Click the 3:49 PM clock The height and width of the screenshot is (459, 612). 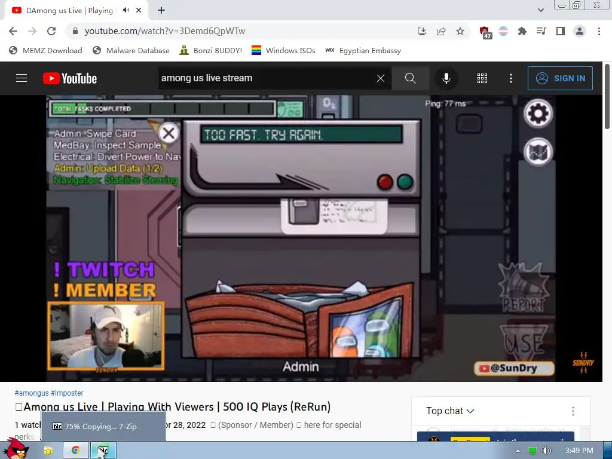579,451
